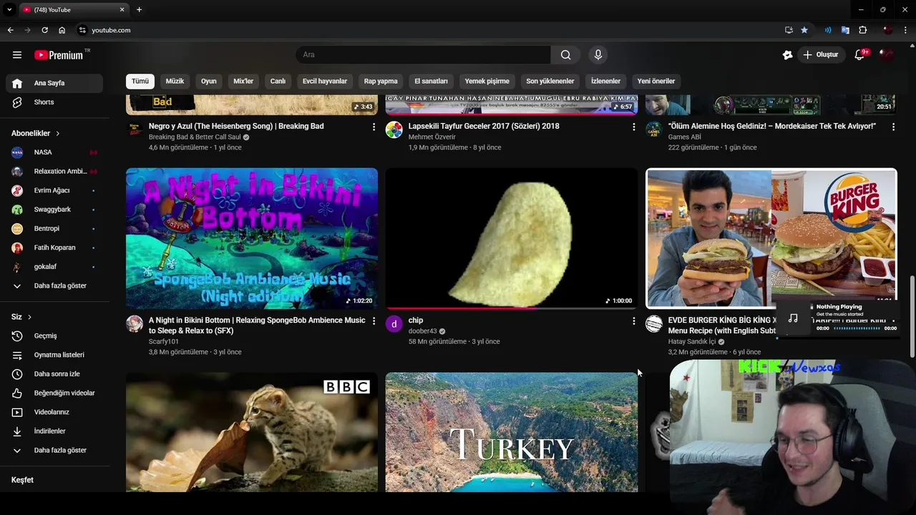Open the hamburger guide menu

pyautogui.click(x=17, y=55)
